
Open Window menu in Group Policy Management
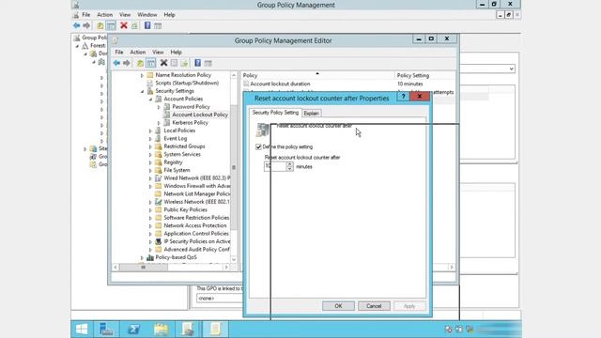click(x=147, y=15)
